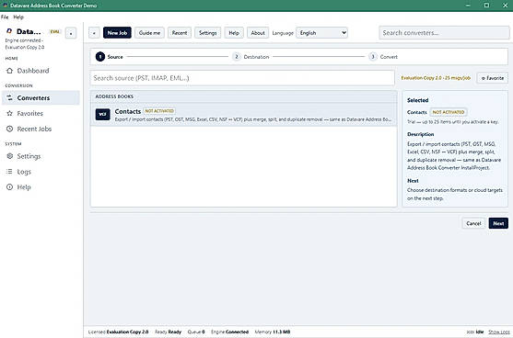Select Converters in the sidebar
513x338 pixels.
coord(41,98)
